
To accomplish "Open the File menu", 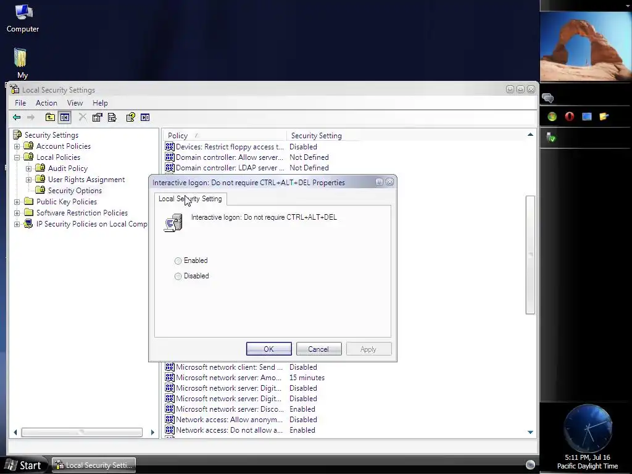I will [x=20, y=103].
